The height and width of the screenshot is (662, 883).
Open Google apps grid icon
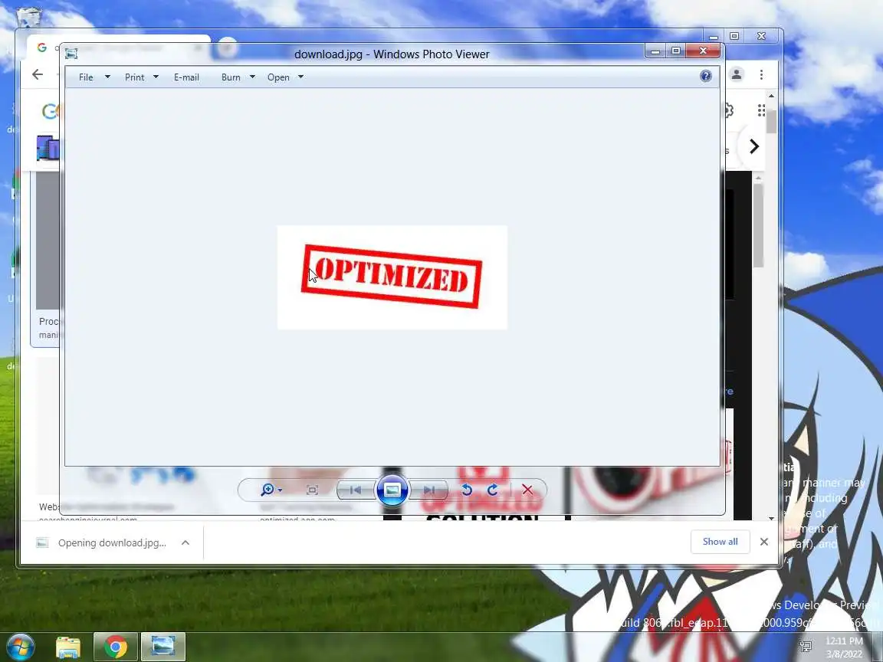pyautogui.click(x=761, y=110)
